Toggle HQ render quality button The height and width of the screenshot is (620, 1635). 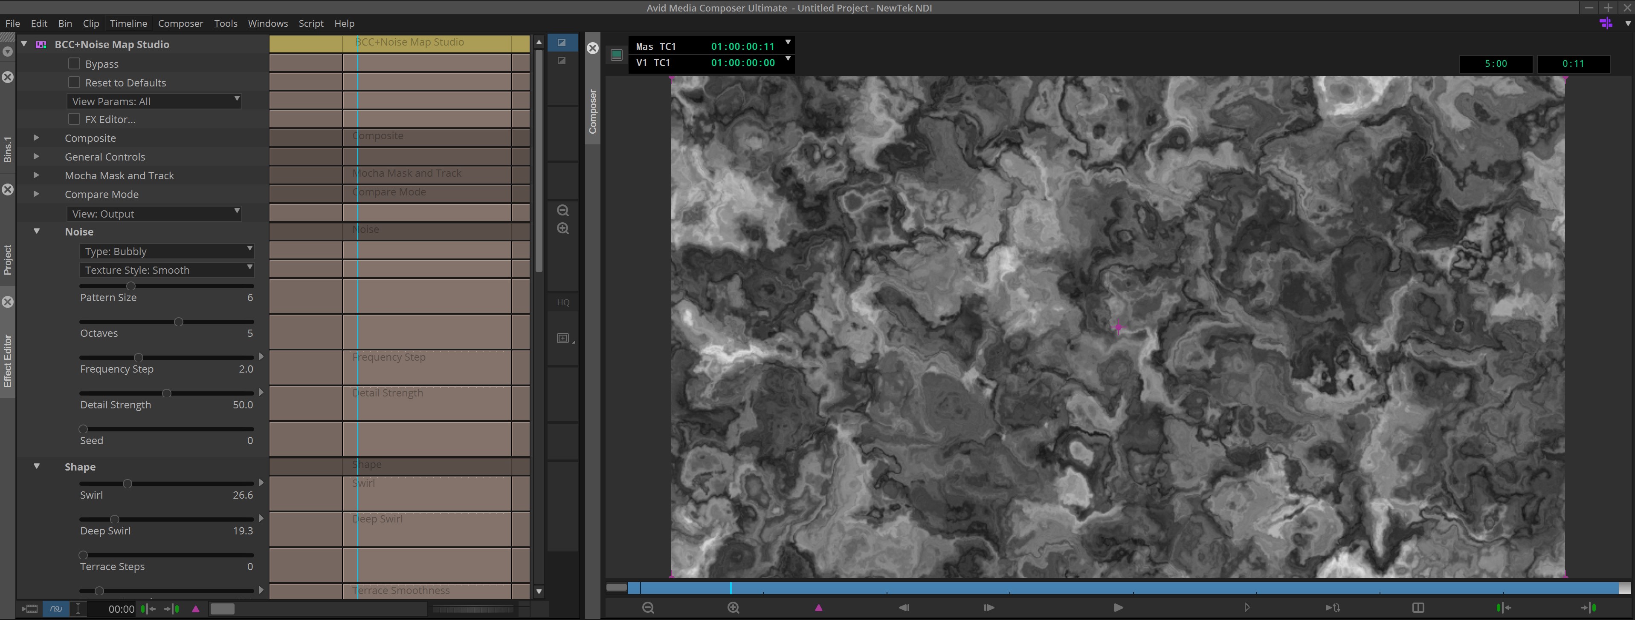[x=563, y=302]
